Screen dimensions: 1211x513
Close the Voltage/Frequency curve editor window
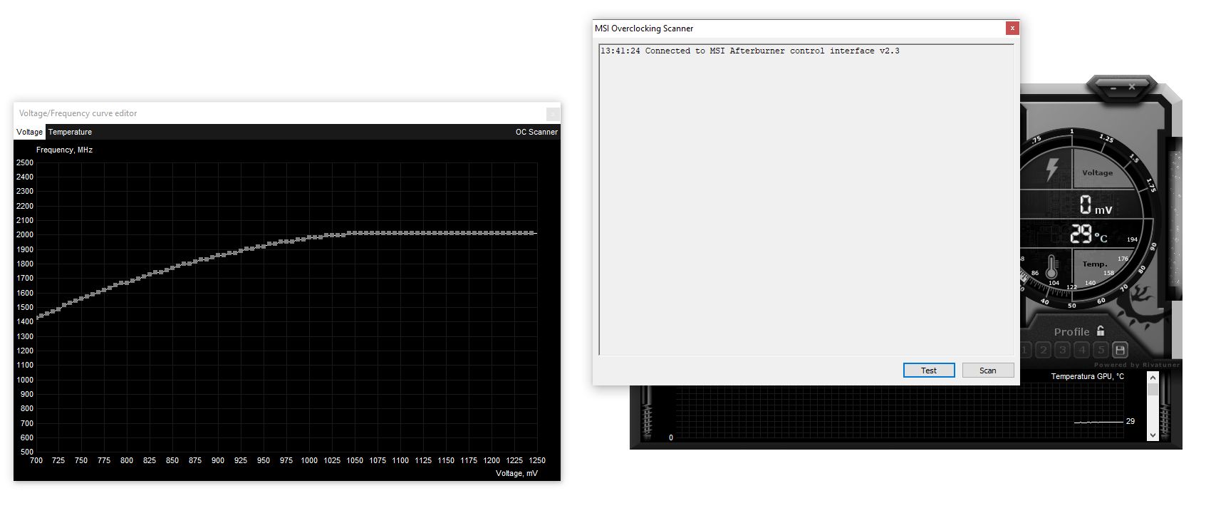tap(552, 114)
